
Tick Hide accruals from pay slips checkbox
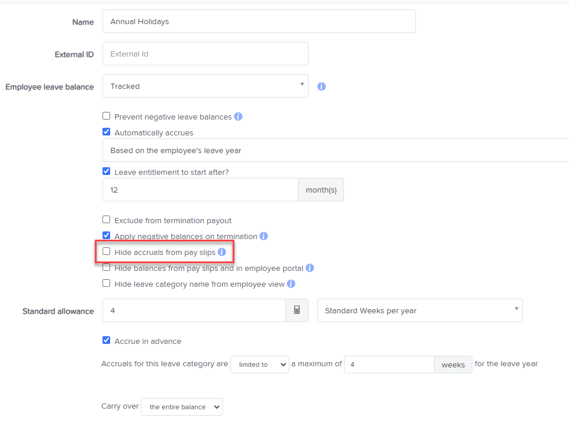point(107,251)
